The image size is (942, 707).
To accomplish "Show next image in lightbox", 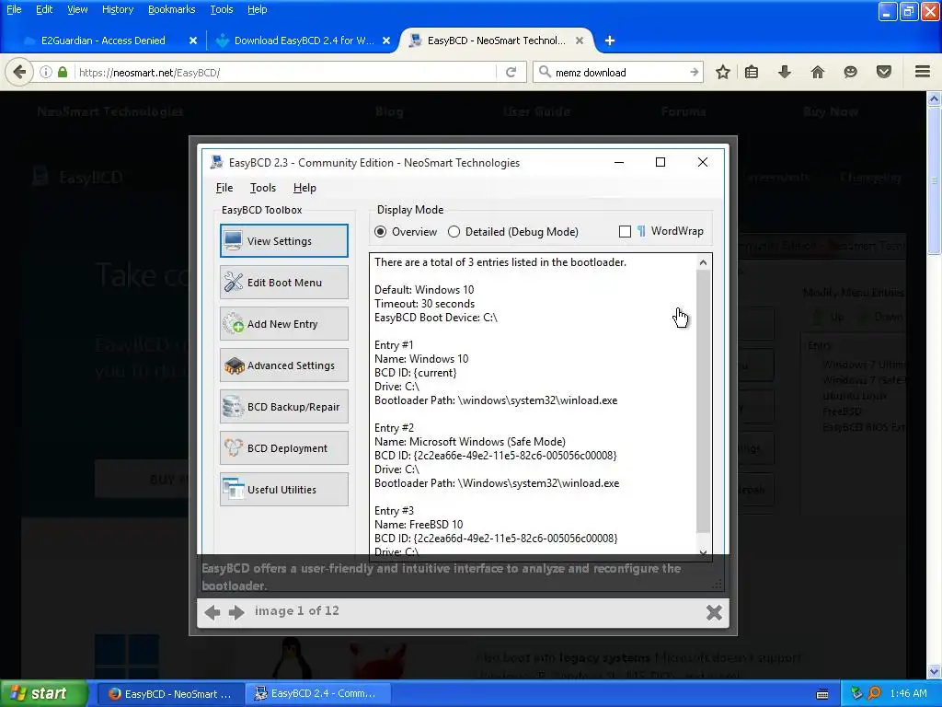I will click(x=236, y=612).
